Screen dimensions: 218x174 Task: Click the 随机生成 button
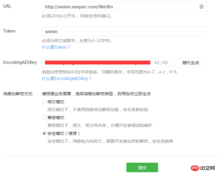pos(191,63)
